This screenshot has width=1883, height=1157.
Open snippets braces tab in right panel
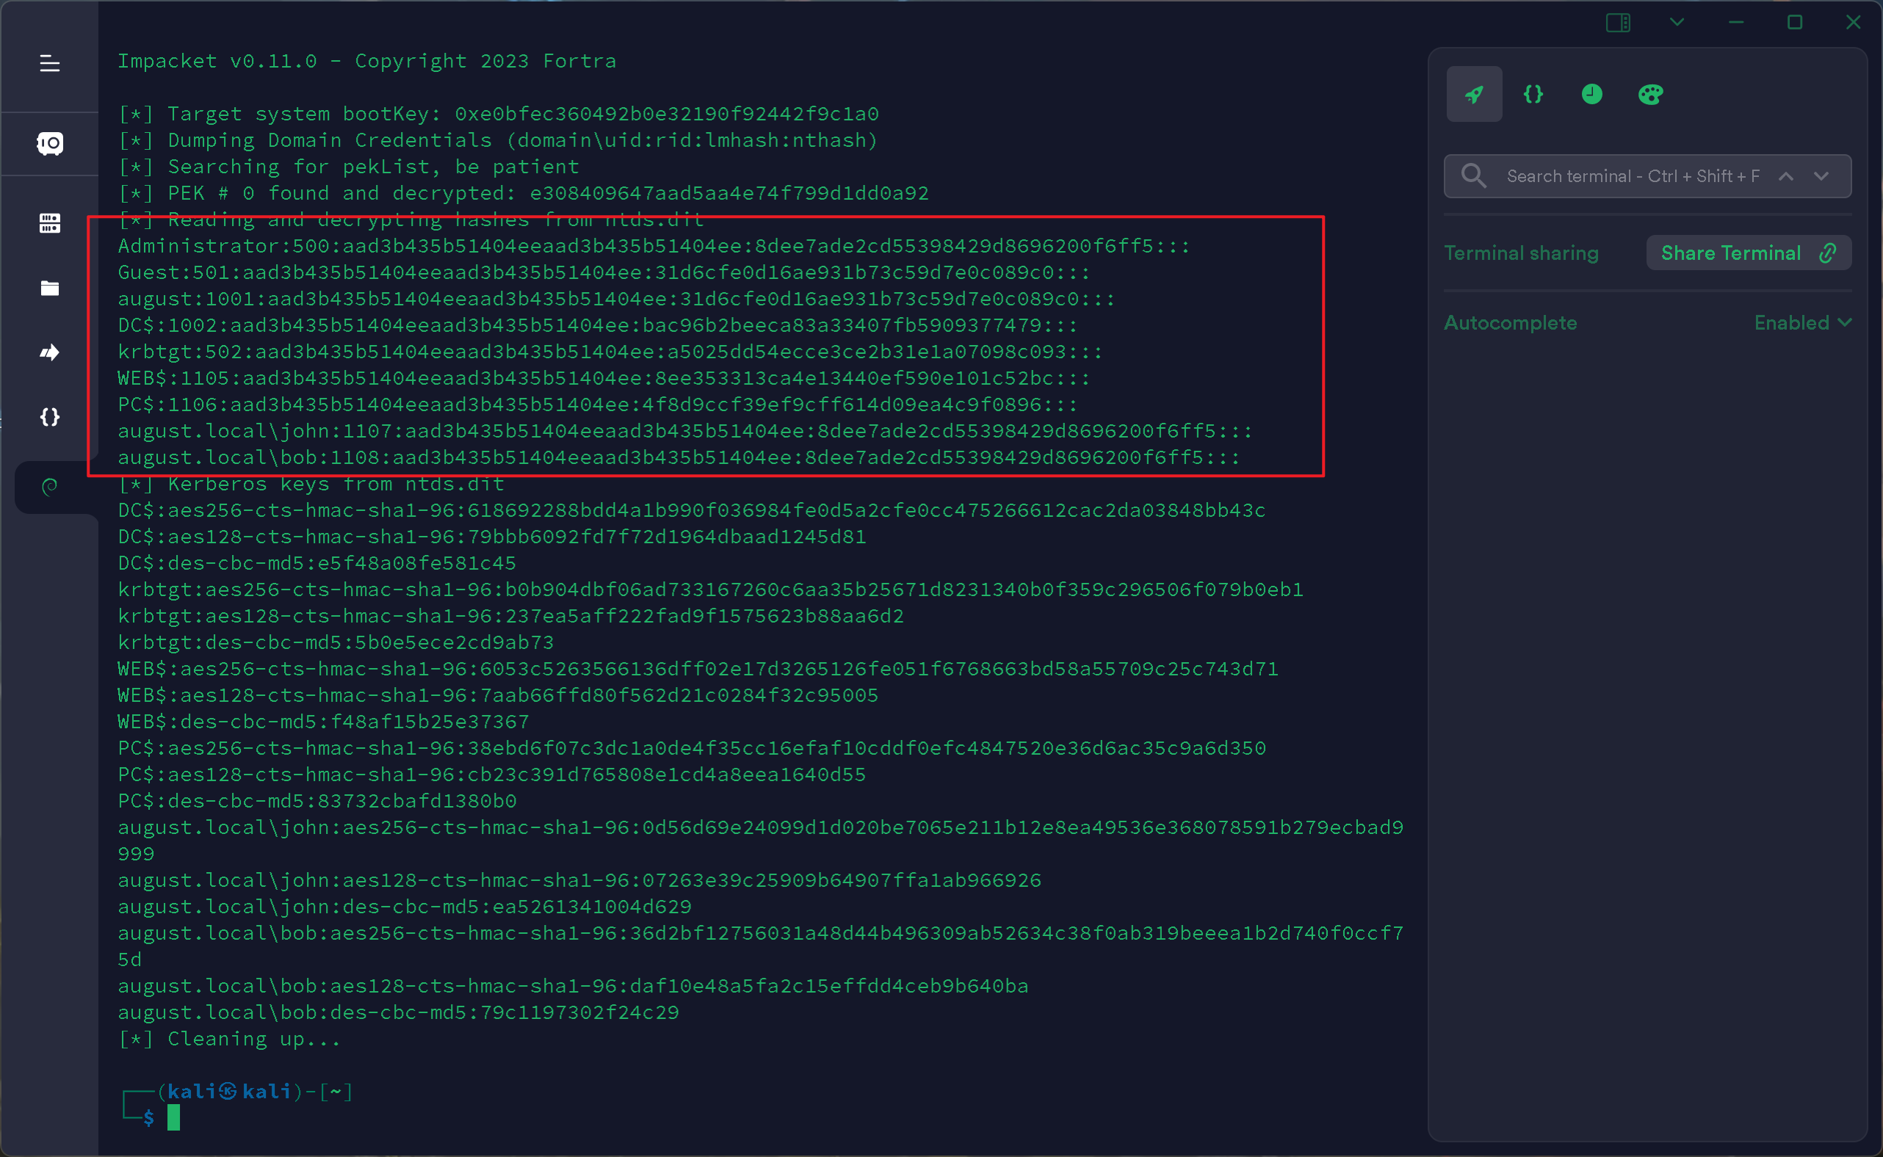pos(1533,94)
